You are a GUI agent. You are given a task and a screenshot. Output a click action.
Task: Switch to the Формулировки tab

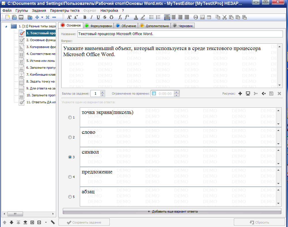coord(98,26)
